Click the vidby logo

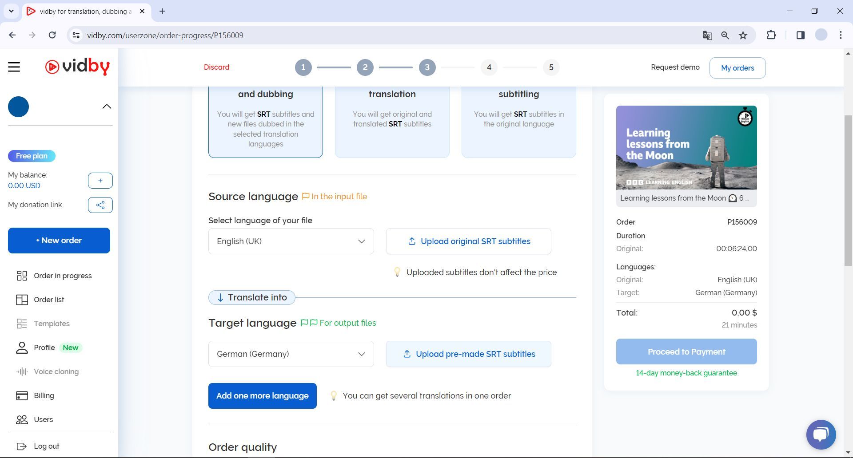(78, 67)
